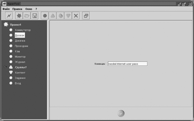Confirm with the round checkmark button
This screenshot has height=121, width=194.
[121, 113]
